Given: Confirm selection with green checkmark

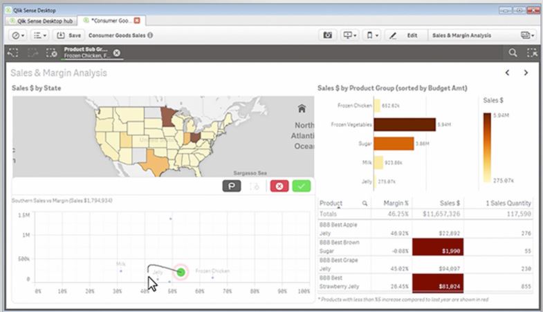Looking at the screenshot, I should coord(301,186).
